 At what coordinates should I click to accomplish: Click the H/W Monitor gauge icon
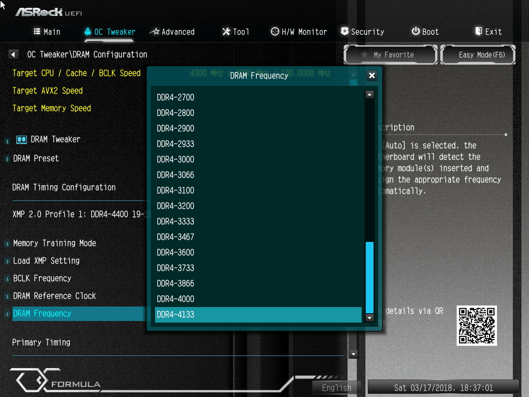point(275,32)
